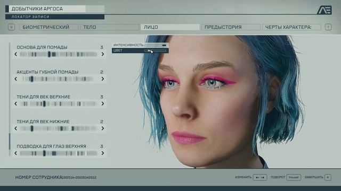Click left arrow for АКЦЕНТЫ ГУБНОЙ ПОМАДЫ

point(15,79)
